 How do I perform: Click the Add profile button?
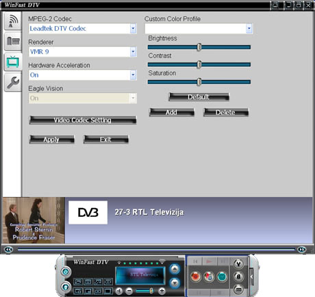coord(171,112)
